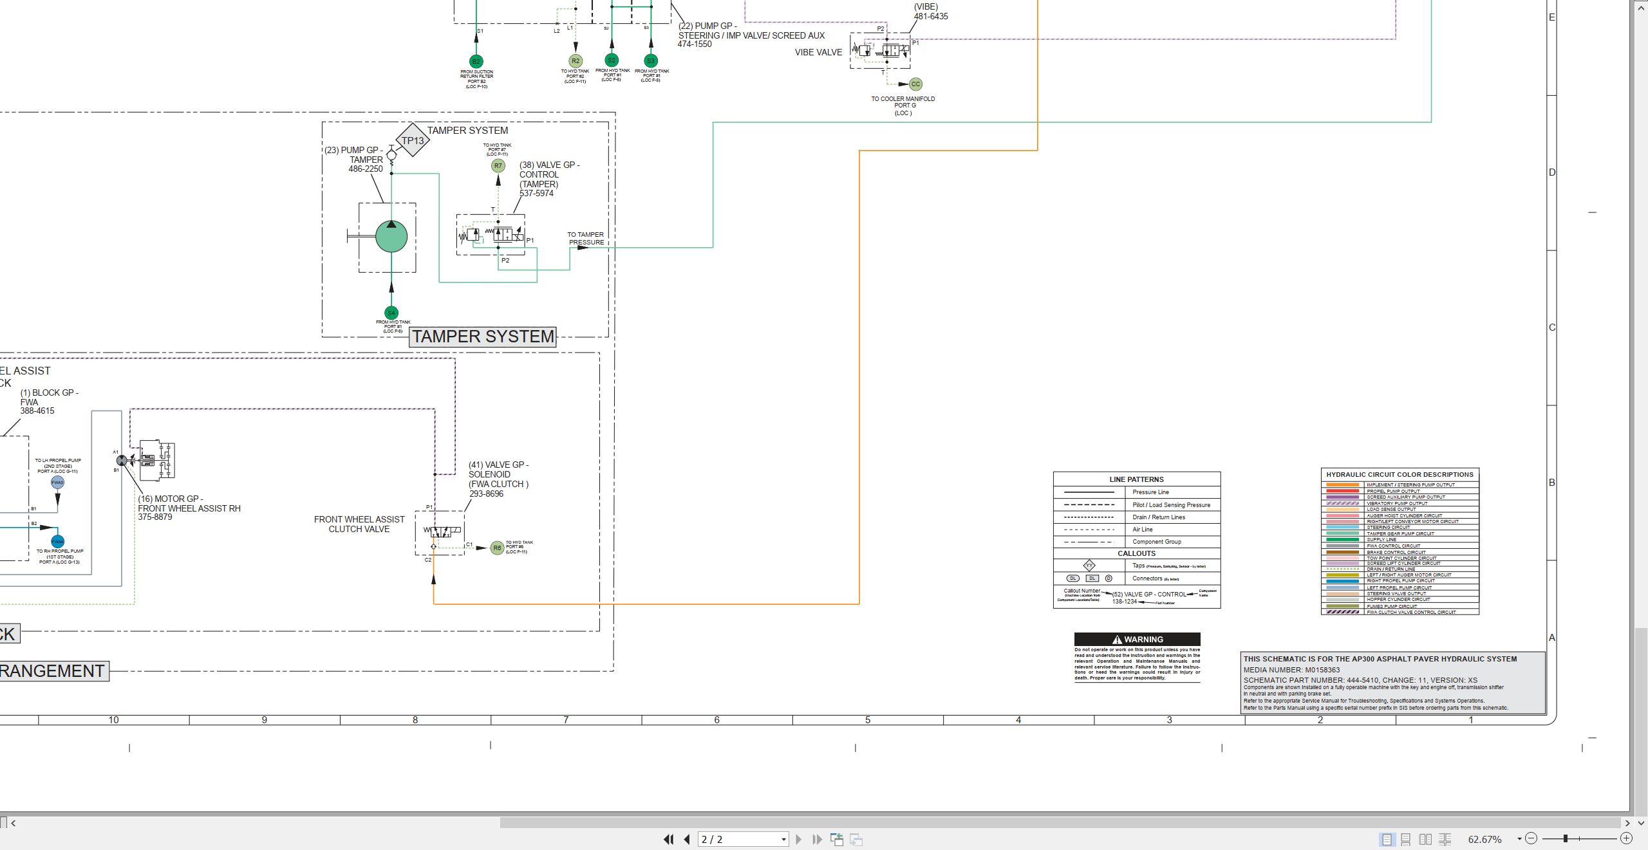1648x850 pixels.
Task: Click the large TAMPER SYSTEM title box
Action: tap(483, 337)
